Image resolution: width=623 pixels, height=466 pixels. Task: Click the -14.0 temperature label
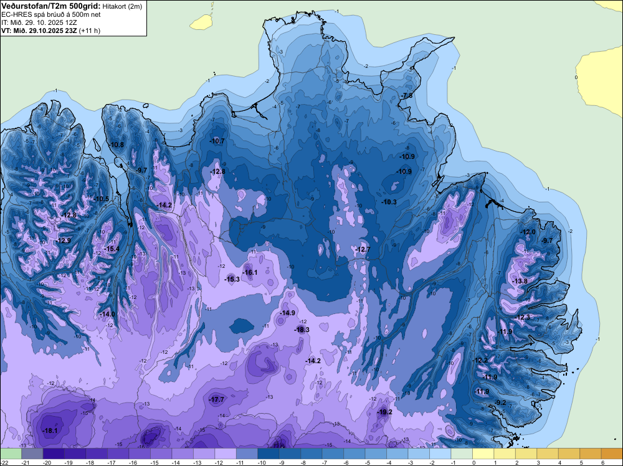107,314
